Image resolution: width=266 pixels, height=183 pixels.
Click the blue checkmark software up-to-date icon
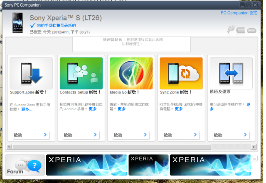[x=32, y=26]
